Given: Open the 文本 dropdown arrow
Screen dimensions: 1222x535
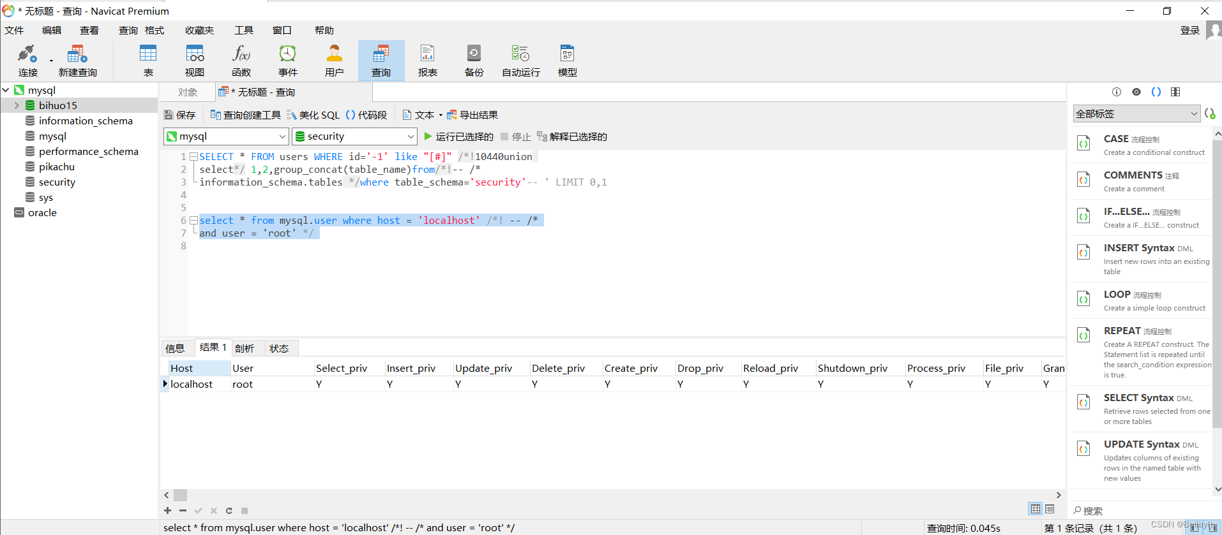Looking at the screenshot, I should (x=441, y=115).
